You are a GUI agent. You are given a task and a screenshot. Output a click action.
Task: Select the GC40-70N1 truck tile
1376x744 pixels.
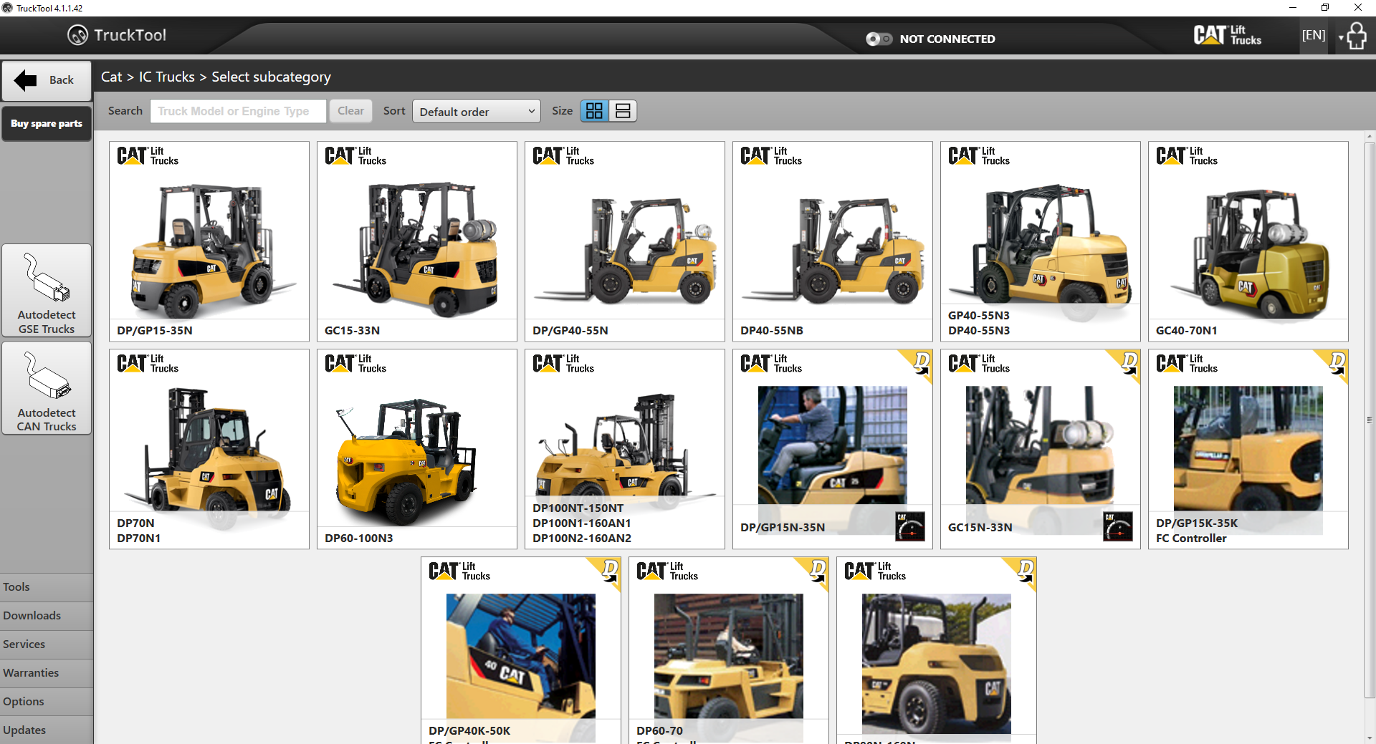[x=1248, y=241]
